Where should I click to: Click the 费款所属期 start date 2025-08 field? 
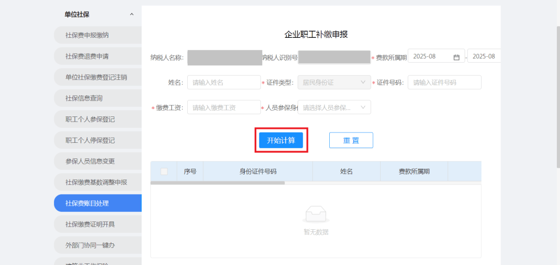point(437,56)
